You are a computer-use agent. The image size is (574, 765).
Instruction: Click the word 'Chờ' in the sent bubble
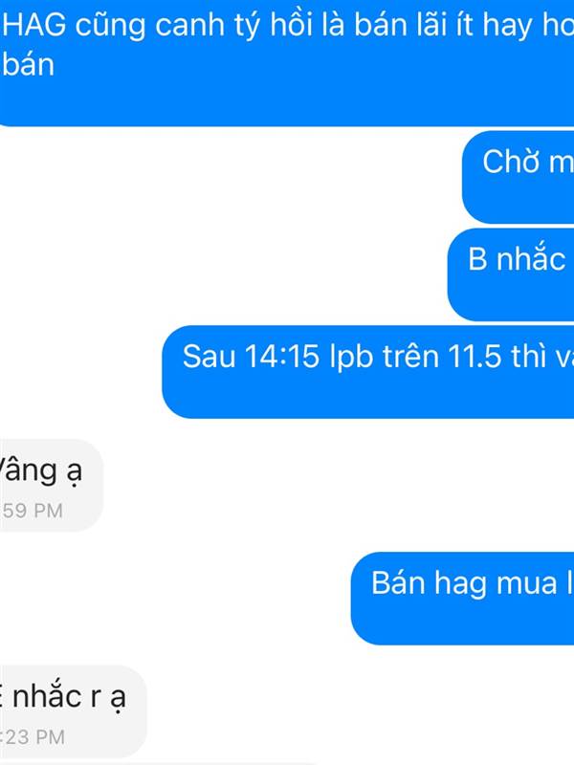[x=511, y=161]
